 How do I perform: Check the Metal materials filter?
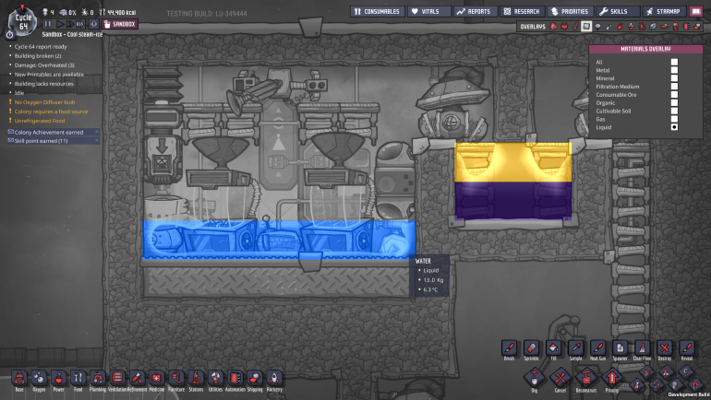(x=674, y=70)
